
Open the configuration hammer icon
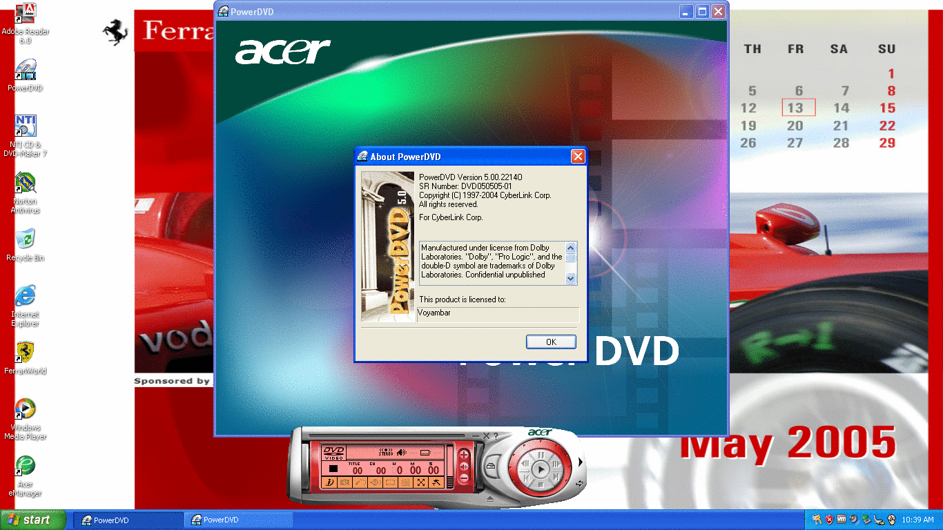click(x=436, y=483)
